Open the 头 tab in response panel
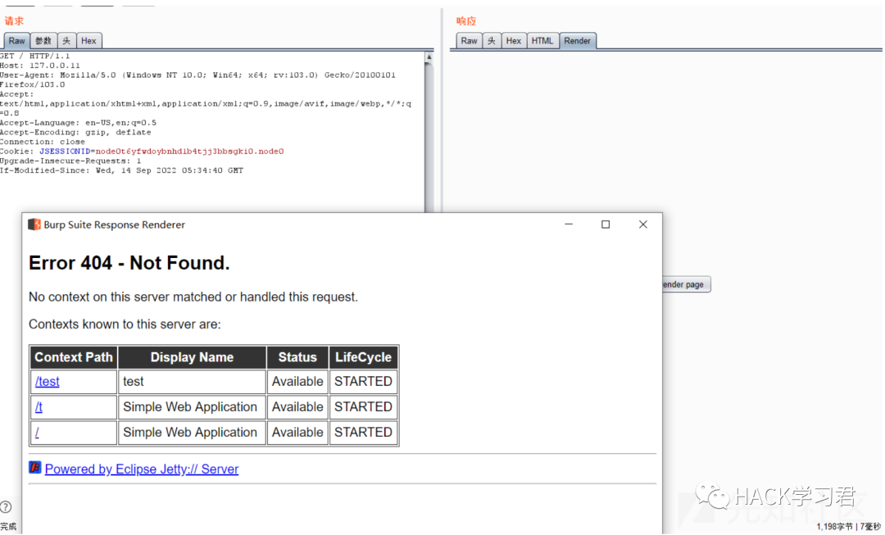The width and height of the screenshot is (885, 535). click(492, 41)
